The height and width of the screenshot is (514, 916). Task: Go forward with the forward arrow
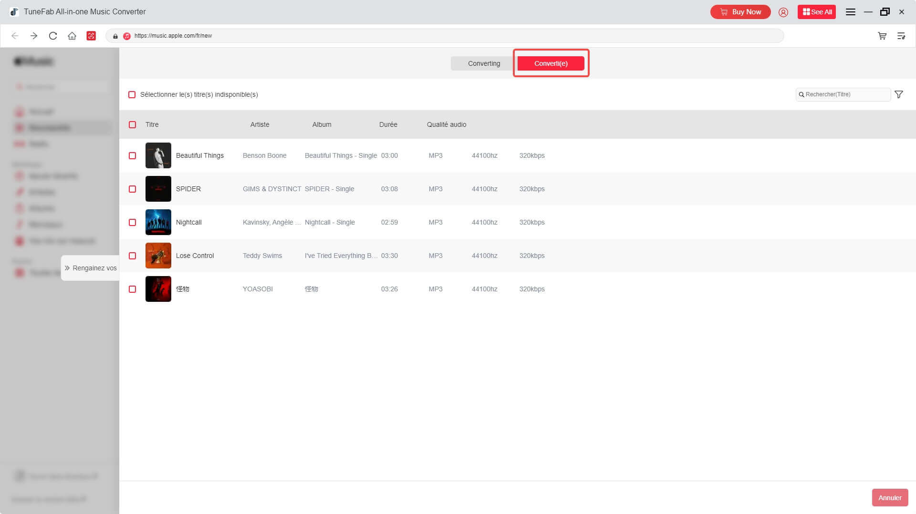point(34,36)
